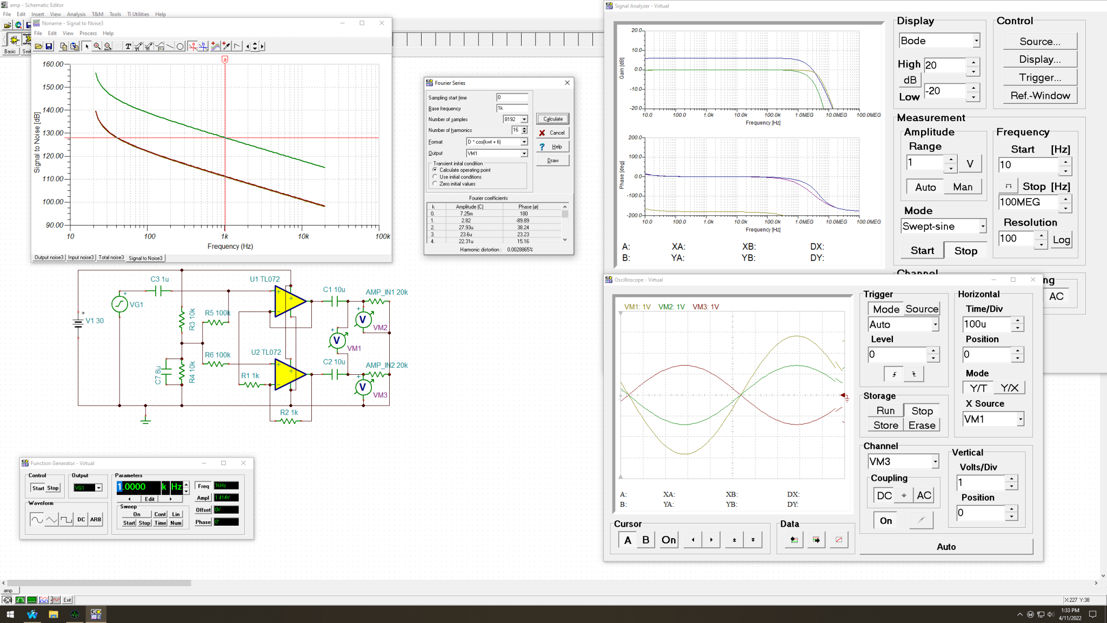Screen dimensions: 1107x623
Task: Select square waveform in Function Generator
Action: pyautogui.click(x=66, y=520)
